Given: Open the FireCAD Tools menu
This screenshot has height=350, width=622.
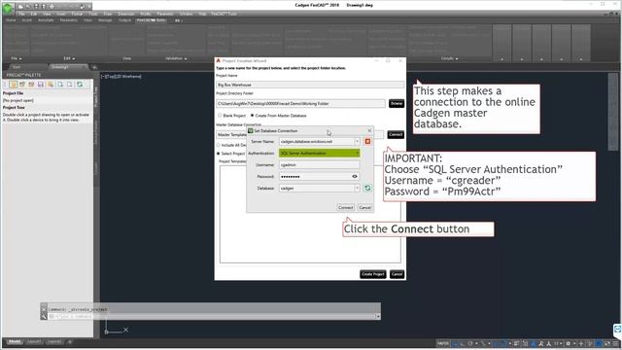Looking at the screenshot, I should [224, 14].
